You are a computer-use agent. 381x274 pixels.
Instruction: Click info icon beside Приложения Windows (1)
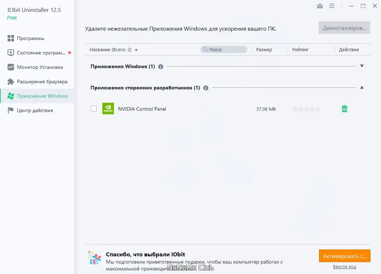tap(161, 67)
